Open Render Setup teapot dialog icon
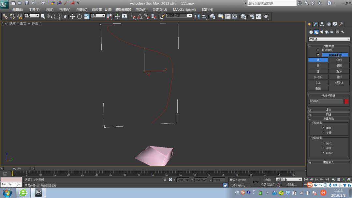Screen dimensions: 352x198 252,16
